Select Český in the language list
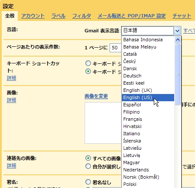The width and height of the screenshot is (195, 188). [x=148, y=61]
